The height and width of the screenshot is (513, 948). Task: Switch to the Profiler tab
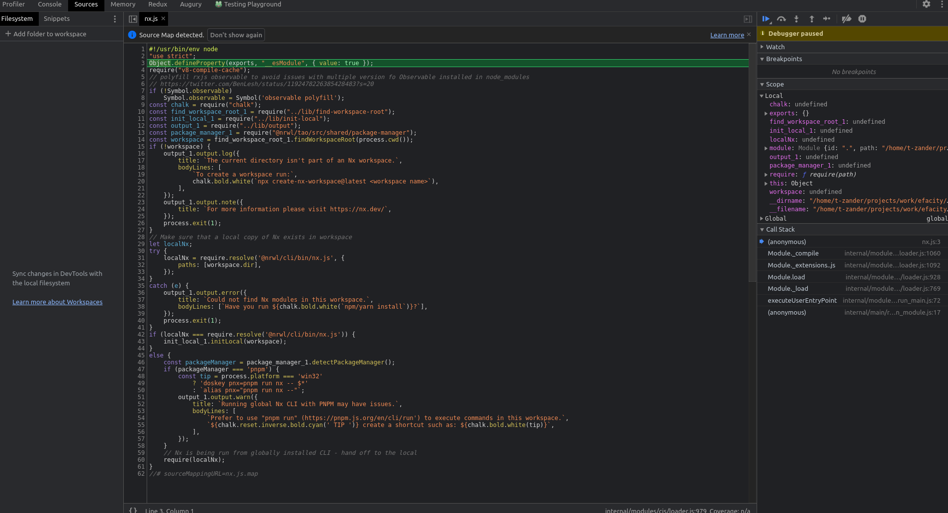(13, 4)
